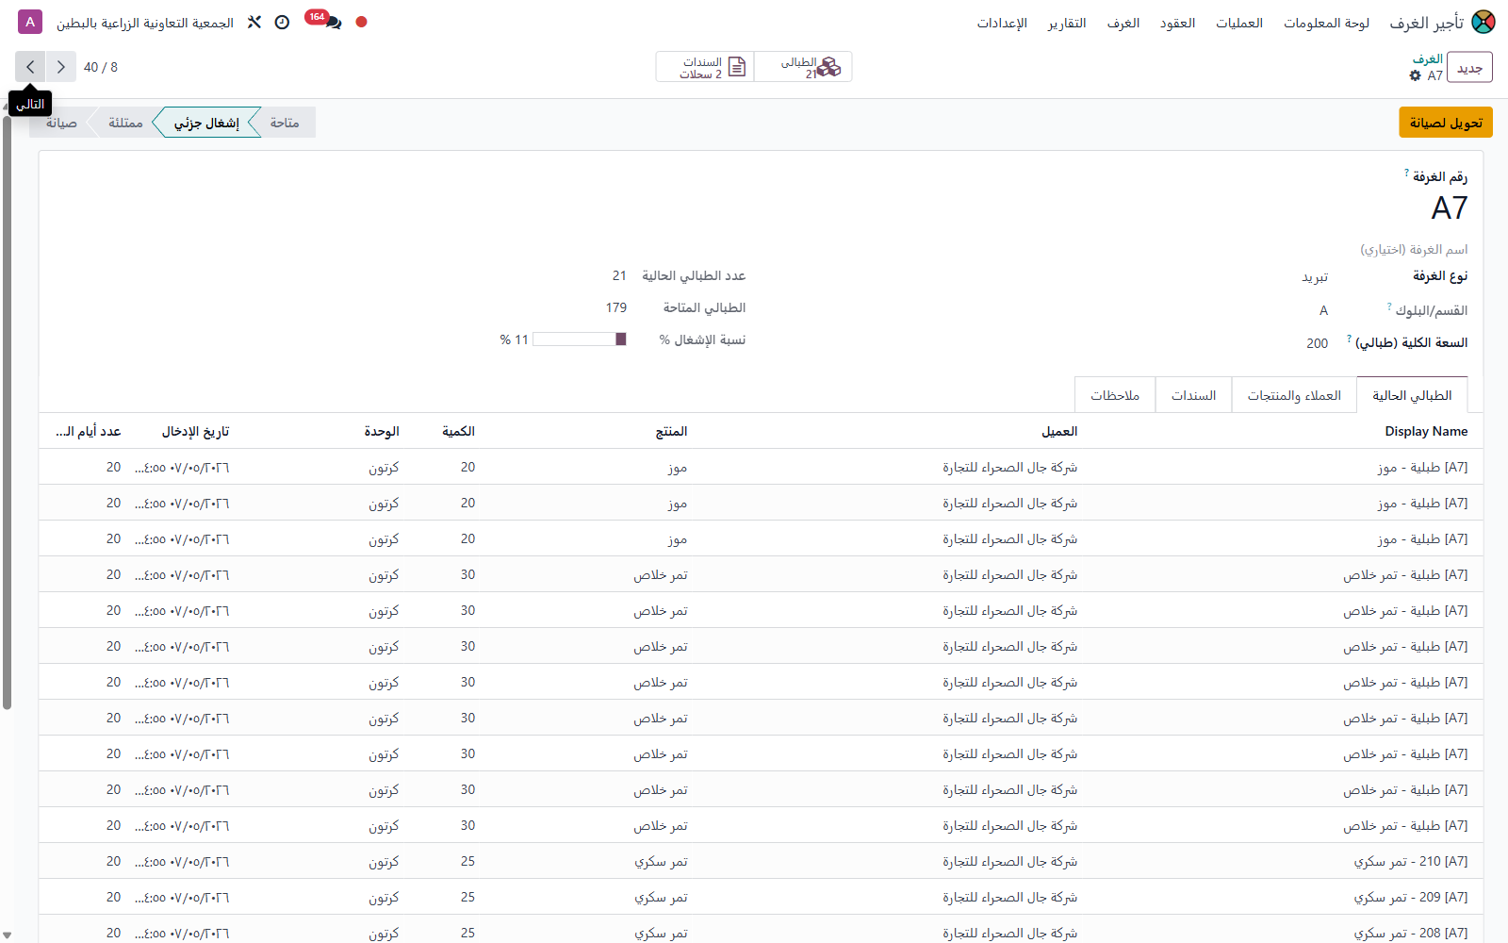Open the row [A7] 210 - تمر سكري
The width and height of the screenshot is (1508, 943).
(761, 861)
